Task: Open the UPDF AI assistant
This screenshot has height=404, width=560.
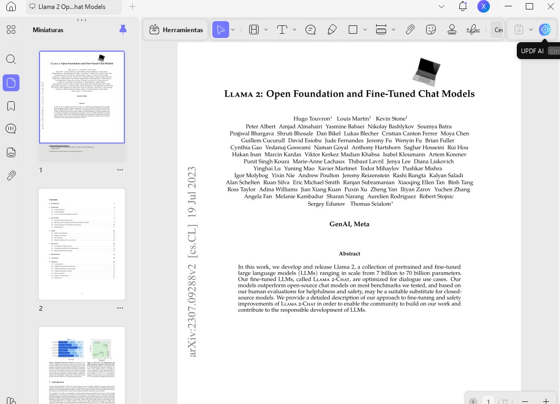Action: [x=545, y=30]
